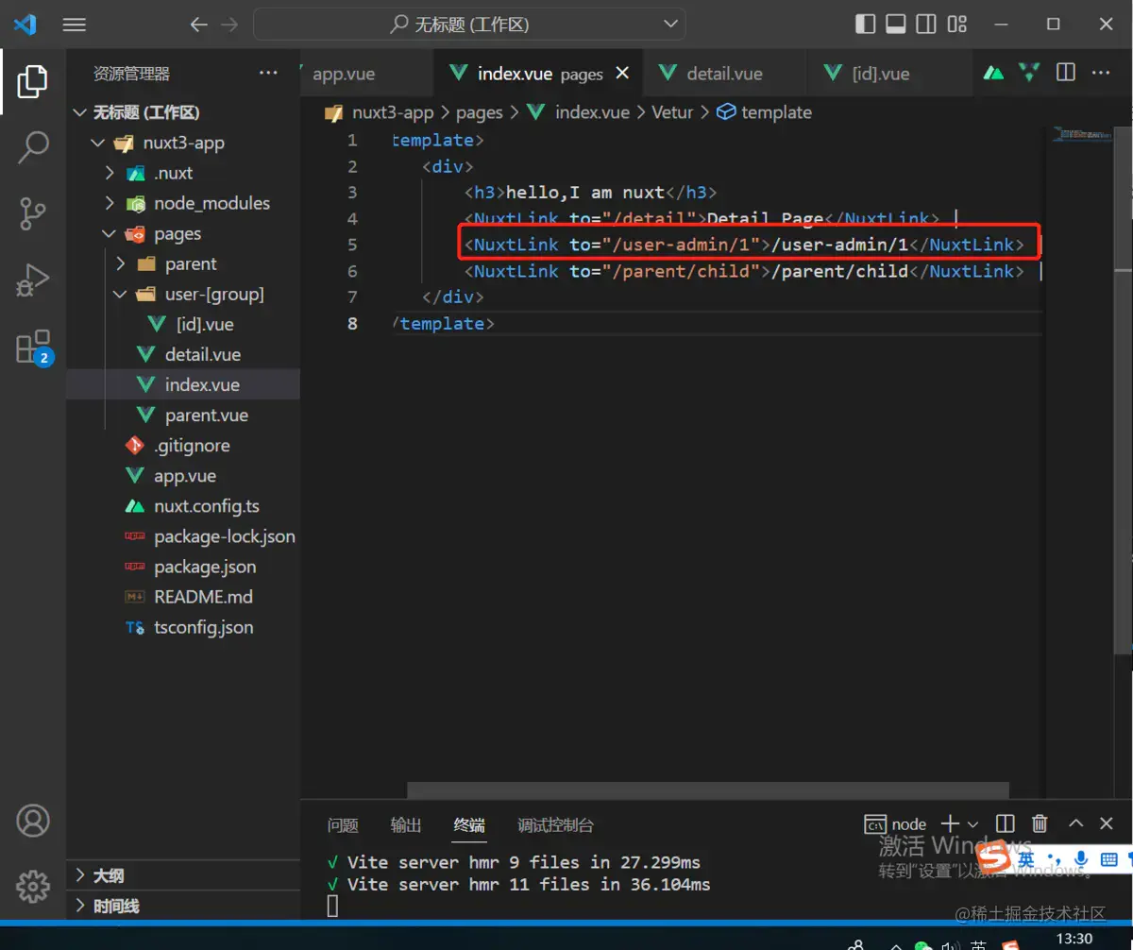Open the 问题 problems panel tab
1133x950 pixels.
point(343,825)
